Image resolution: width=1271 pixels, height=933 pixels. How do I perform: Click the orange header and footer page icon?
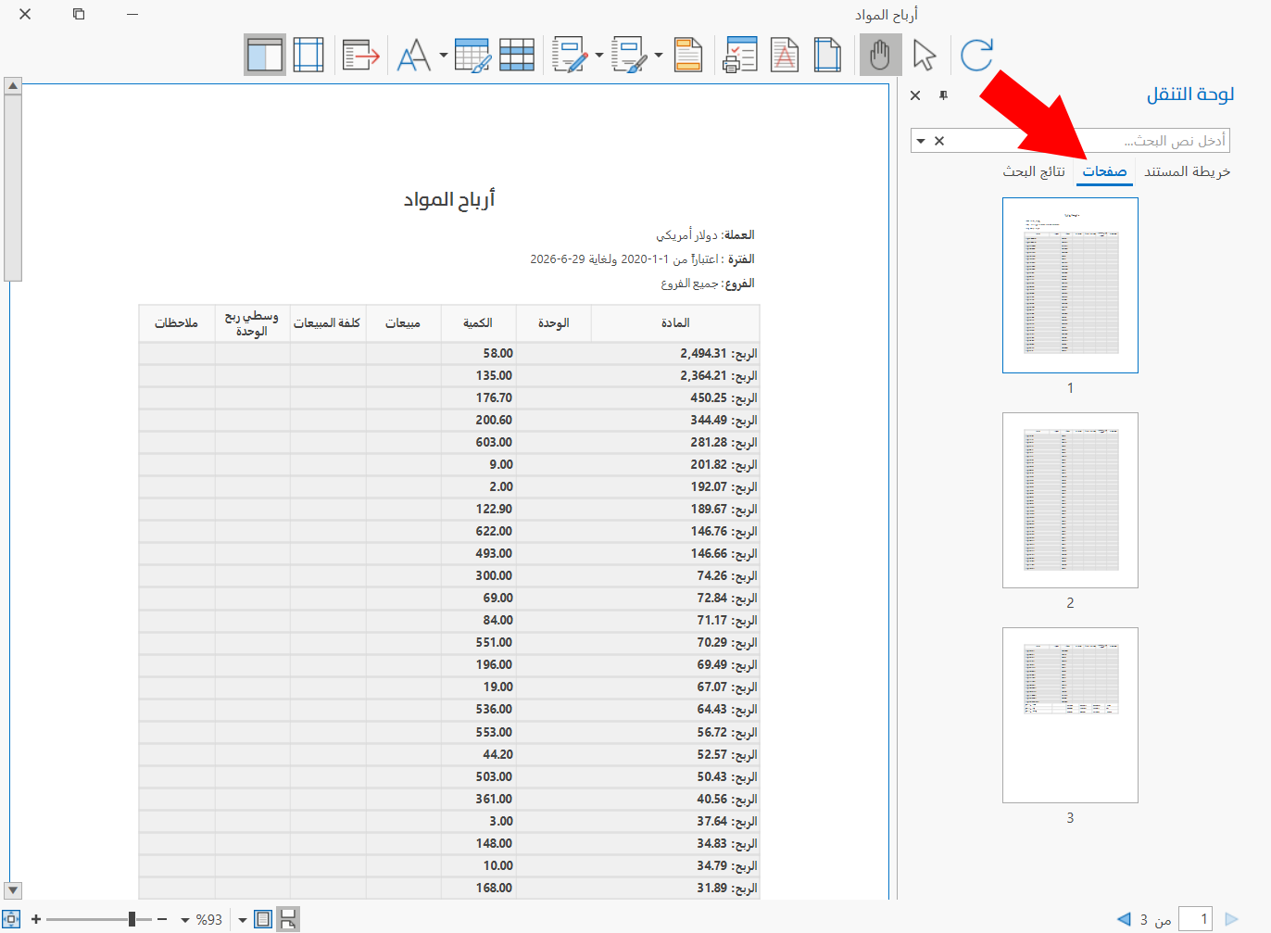pyautogui.click(x=688, y=55)
